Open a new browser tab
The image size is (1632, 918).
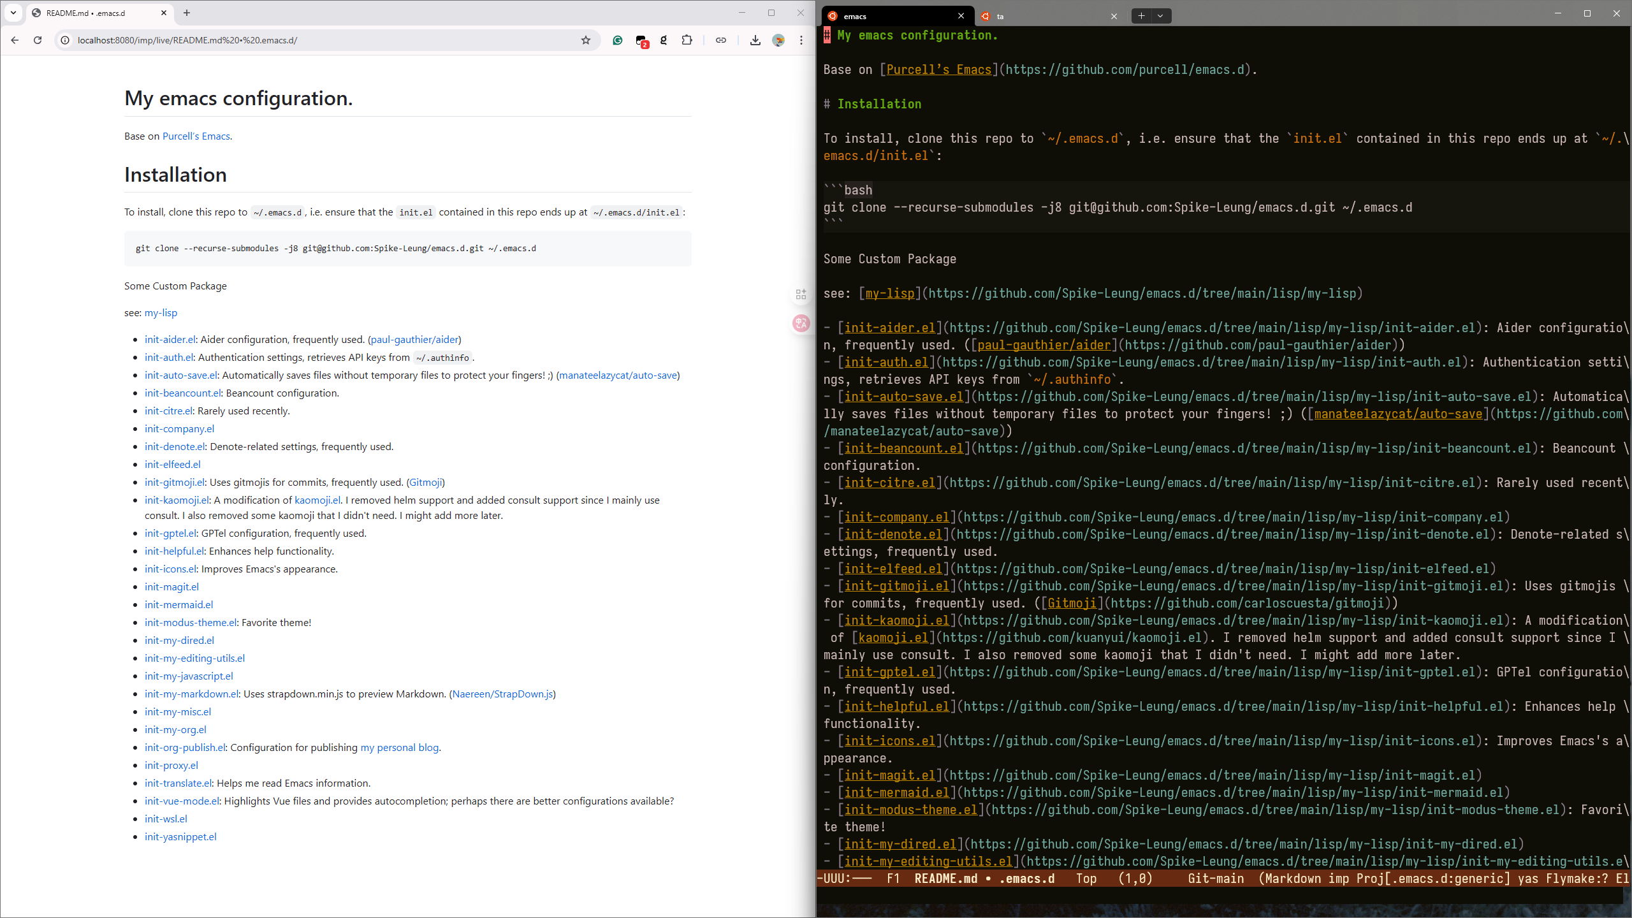(187, 13)
